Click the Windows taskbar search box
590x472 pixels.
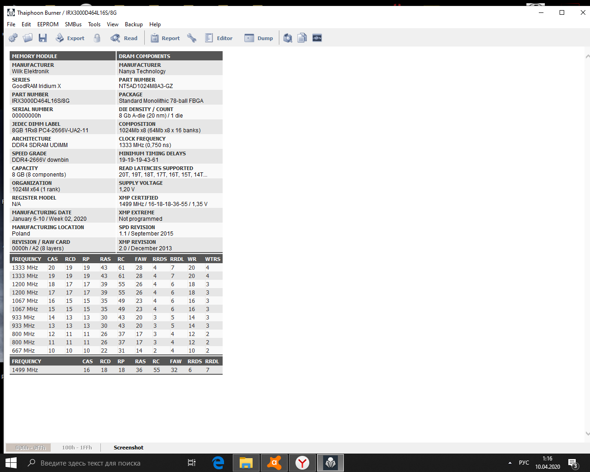pyautogui.click(x=101, y=463)
